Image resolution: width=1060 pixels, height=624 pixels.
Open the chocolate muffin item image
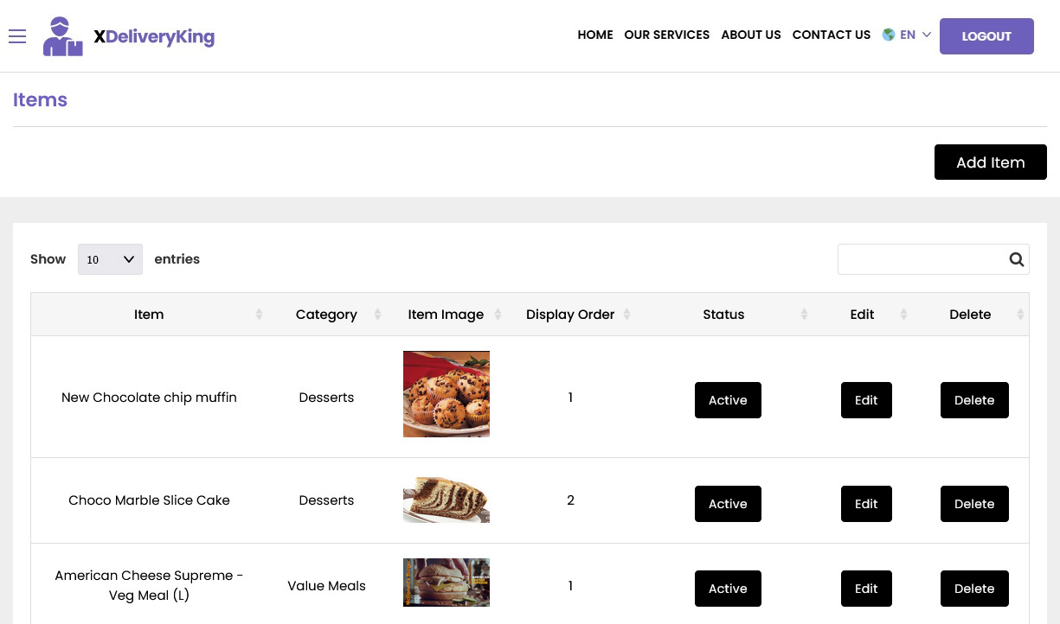point(446,394)
